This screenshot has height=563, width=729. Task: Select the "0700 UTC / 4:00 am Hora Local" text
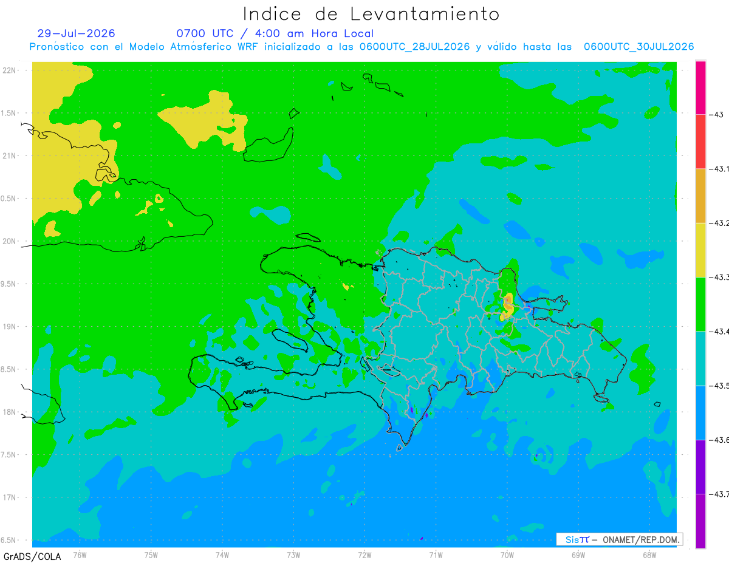click(275, 33)
